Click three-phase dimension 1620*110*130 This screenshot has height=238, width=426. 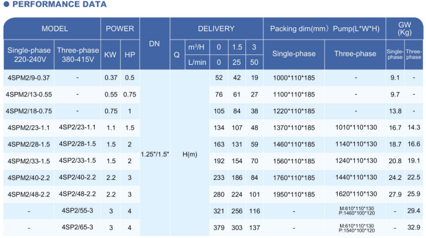(356, 194)
